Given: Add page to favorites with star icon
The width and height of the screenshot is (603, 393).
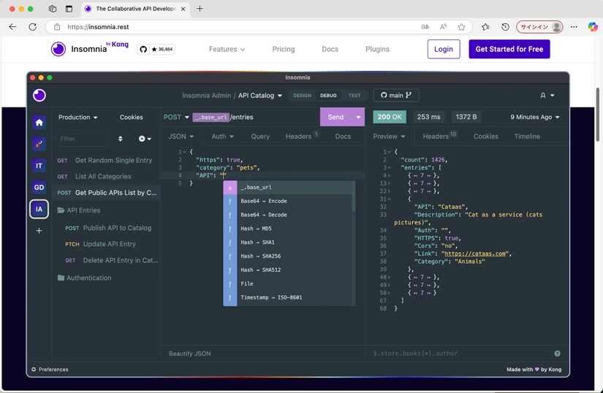Looking at the screenshot, I should click(461, 27).
